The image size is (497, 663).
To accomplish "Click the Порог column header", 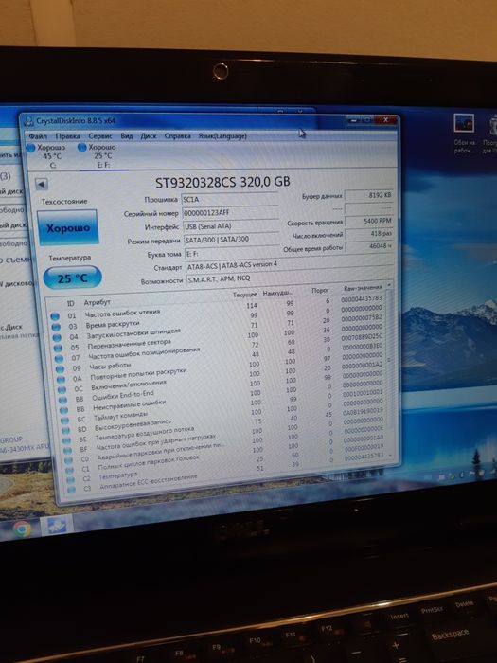I will (320, 290).
